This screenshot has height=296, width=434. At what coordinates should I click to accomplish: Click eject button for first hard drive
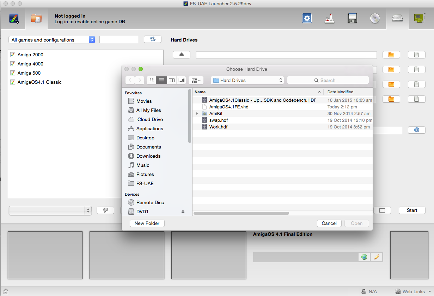182,55
